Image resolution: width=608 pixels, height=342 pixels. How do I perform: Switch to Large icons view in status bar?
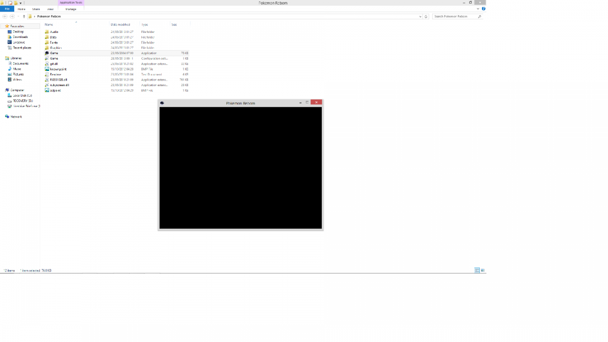483,271
